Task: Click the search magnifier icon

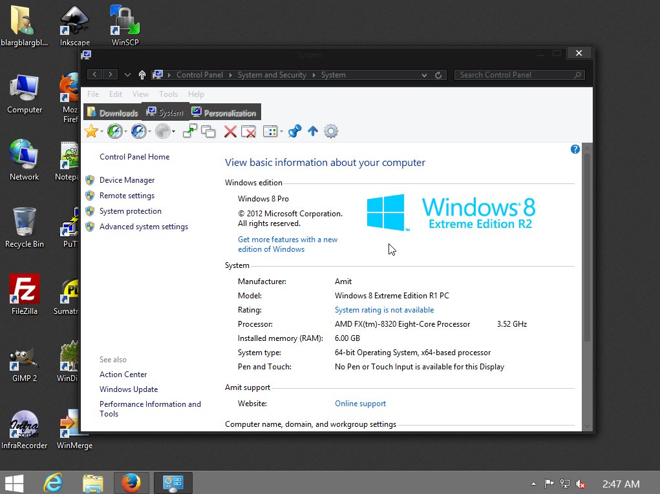Action: point(578,75)
